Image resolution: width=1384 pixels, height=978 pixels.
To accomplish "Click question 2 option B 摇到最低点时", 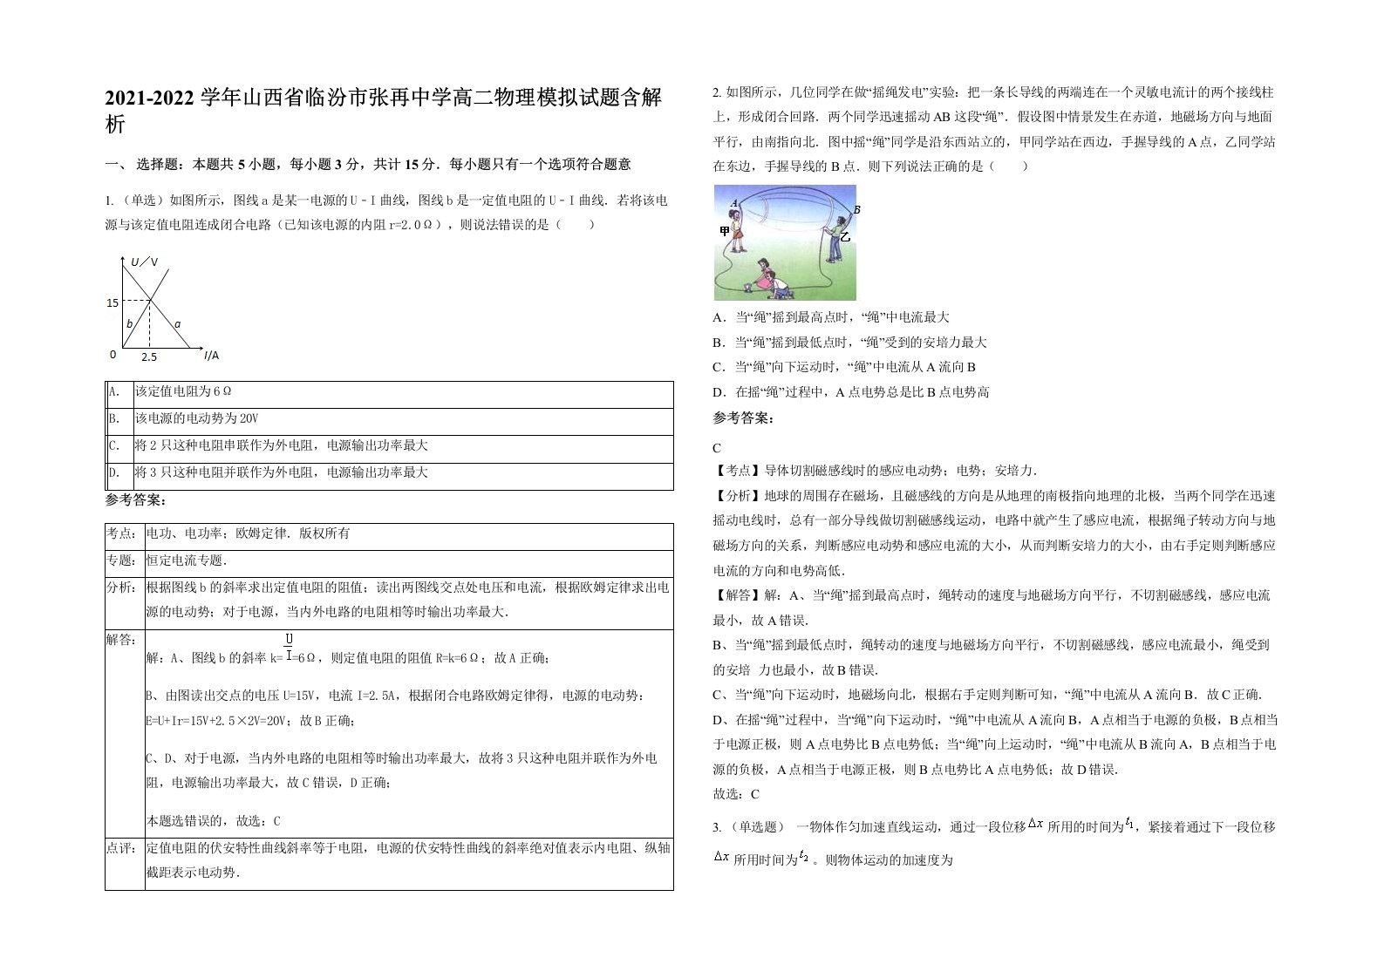I will (x=850, y=343).
